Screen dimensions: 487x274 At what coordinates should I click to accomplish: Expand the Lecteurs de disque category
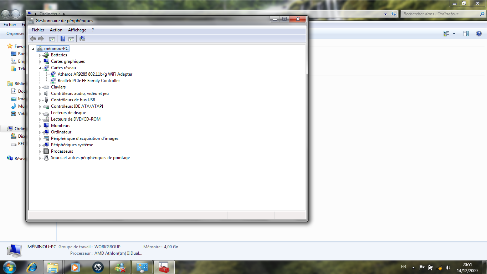tap(40, 113)
